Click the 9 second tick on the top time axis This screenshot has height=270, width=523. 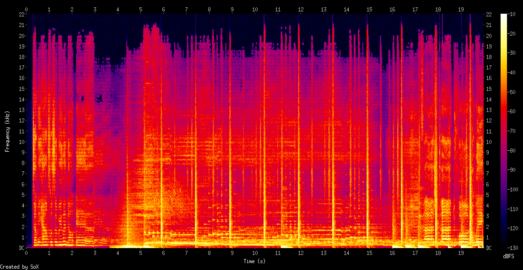(x=232, y=10)
